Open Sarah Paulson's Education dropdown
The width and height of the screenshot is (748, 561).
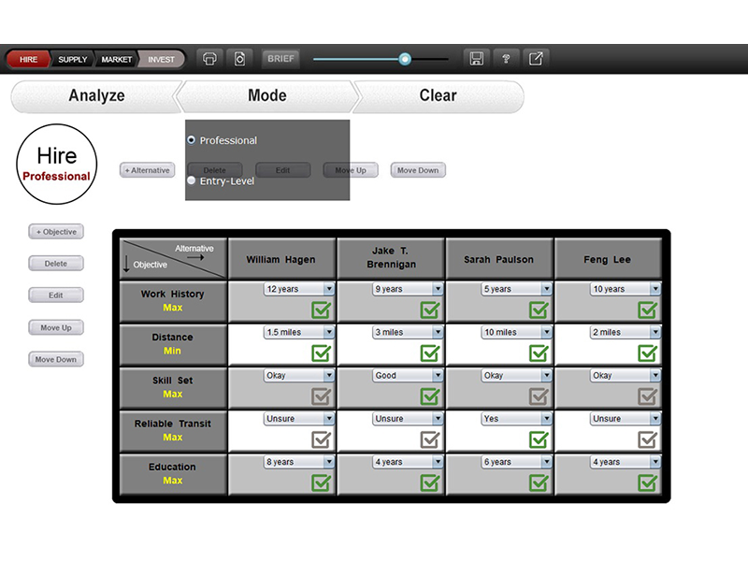[x=517, y=462]
